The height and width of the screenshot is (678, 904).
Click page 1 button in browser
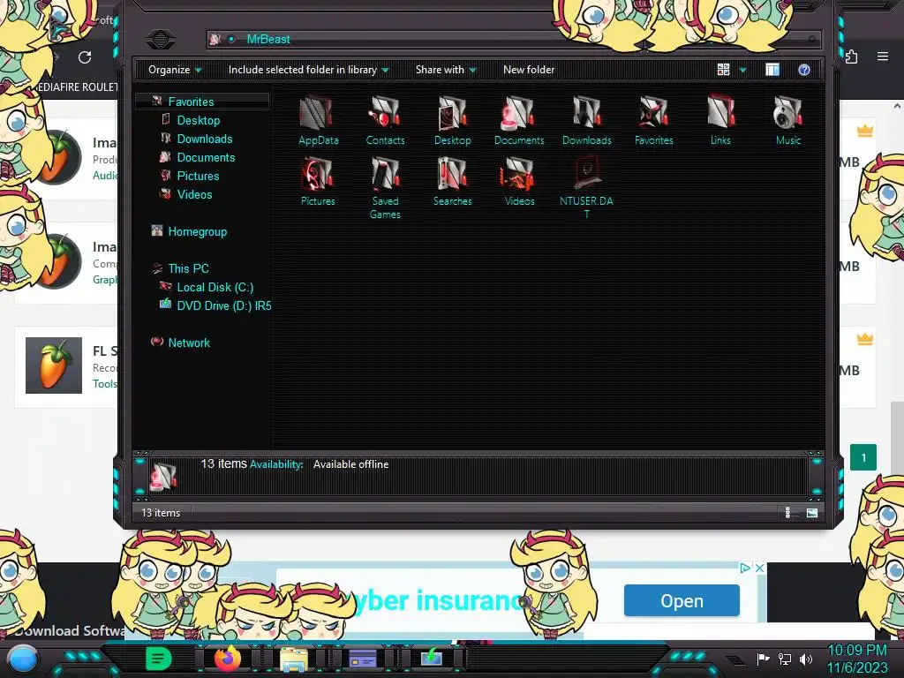tap(863, 458)
